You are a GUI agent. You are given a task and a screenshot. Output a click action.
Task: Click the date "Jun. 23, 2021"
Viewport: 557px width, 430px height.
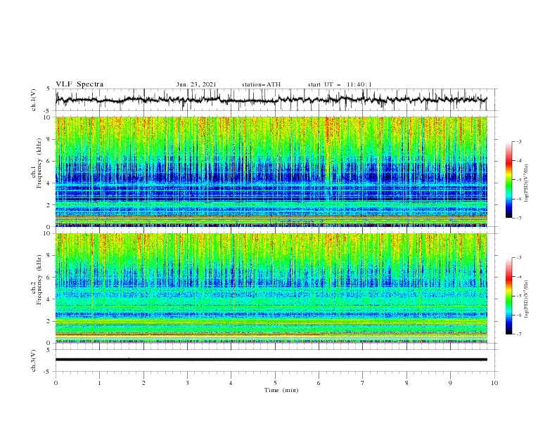point(196,84)
